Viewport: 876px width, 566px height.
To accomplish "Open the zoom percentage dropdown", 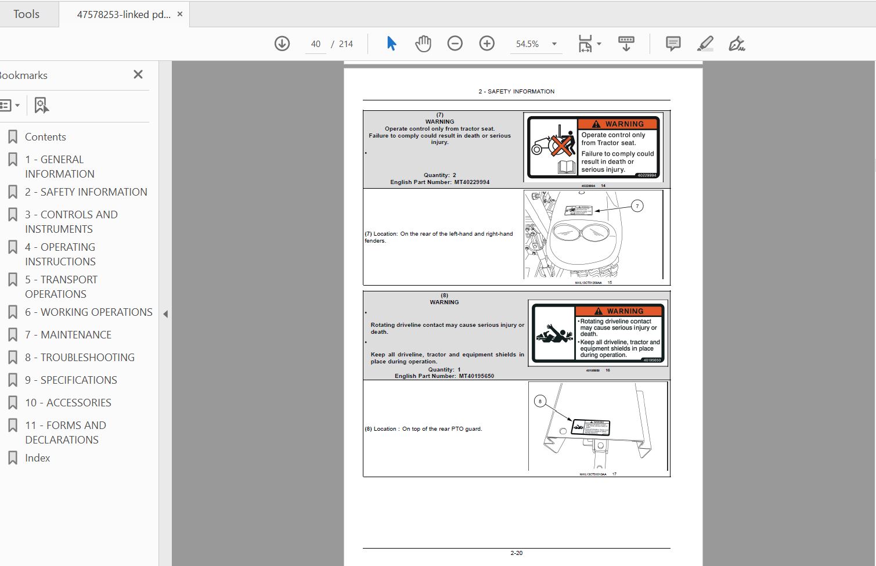I will tap(554, 44).
